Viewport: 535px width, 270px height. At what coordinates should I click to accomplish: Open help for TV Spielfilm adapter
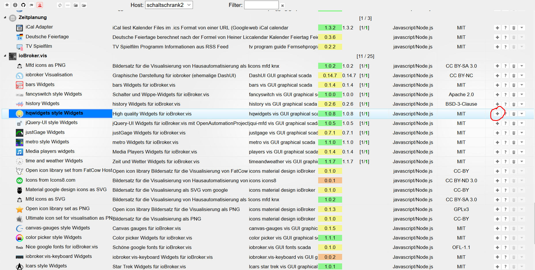(x=505, y=47)
